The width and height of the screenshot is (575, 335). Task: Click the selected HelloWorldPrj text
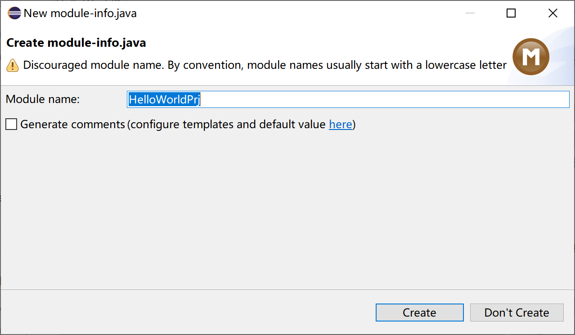pyautogui.click(x=164, y=99)
